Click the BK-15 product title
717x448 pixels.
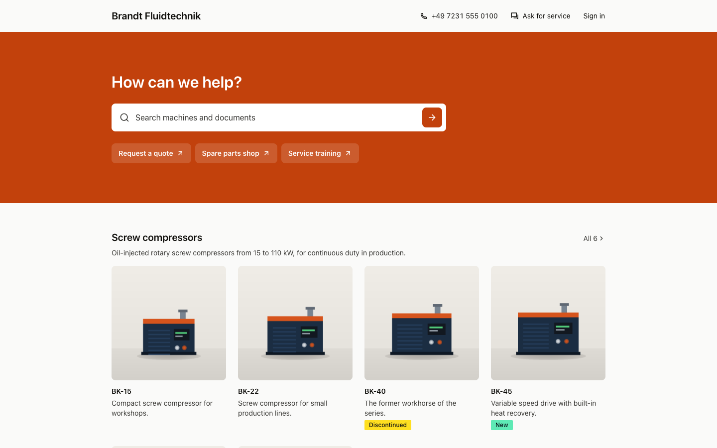pos(121,391)
